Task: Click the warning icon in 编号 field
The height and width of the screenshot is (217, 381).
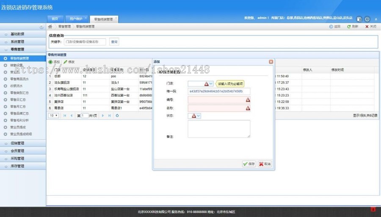Action: (248, 100)
